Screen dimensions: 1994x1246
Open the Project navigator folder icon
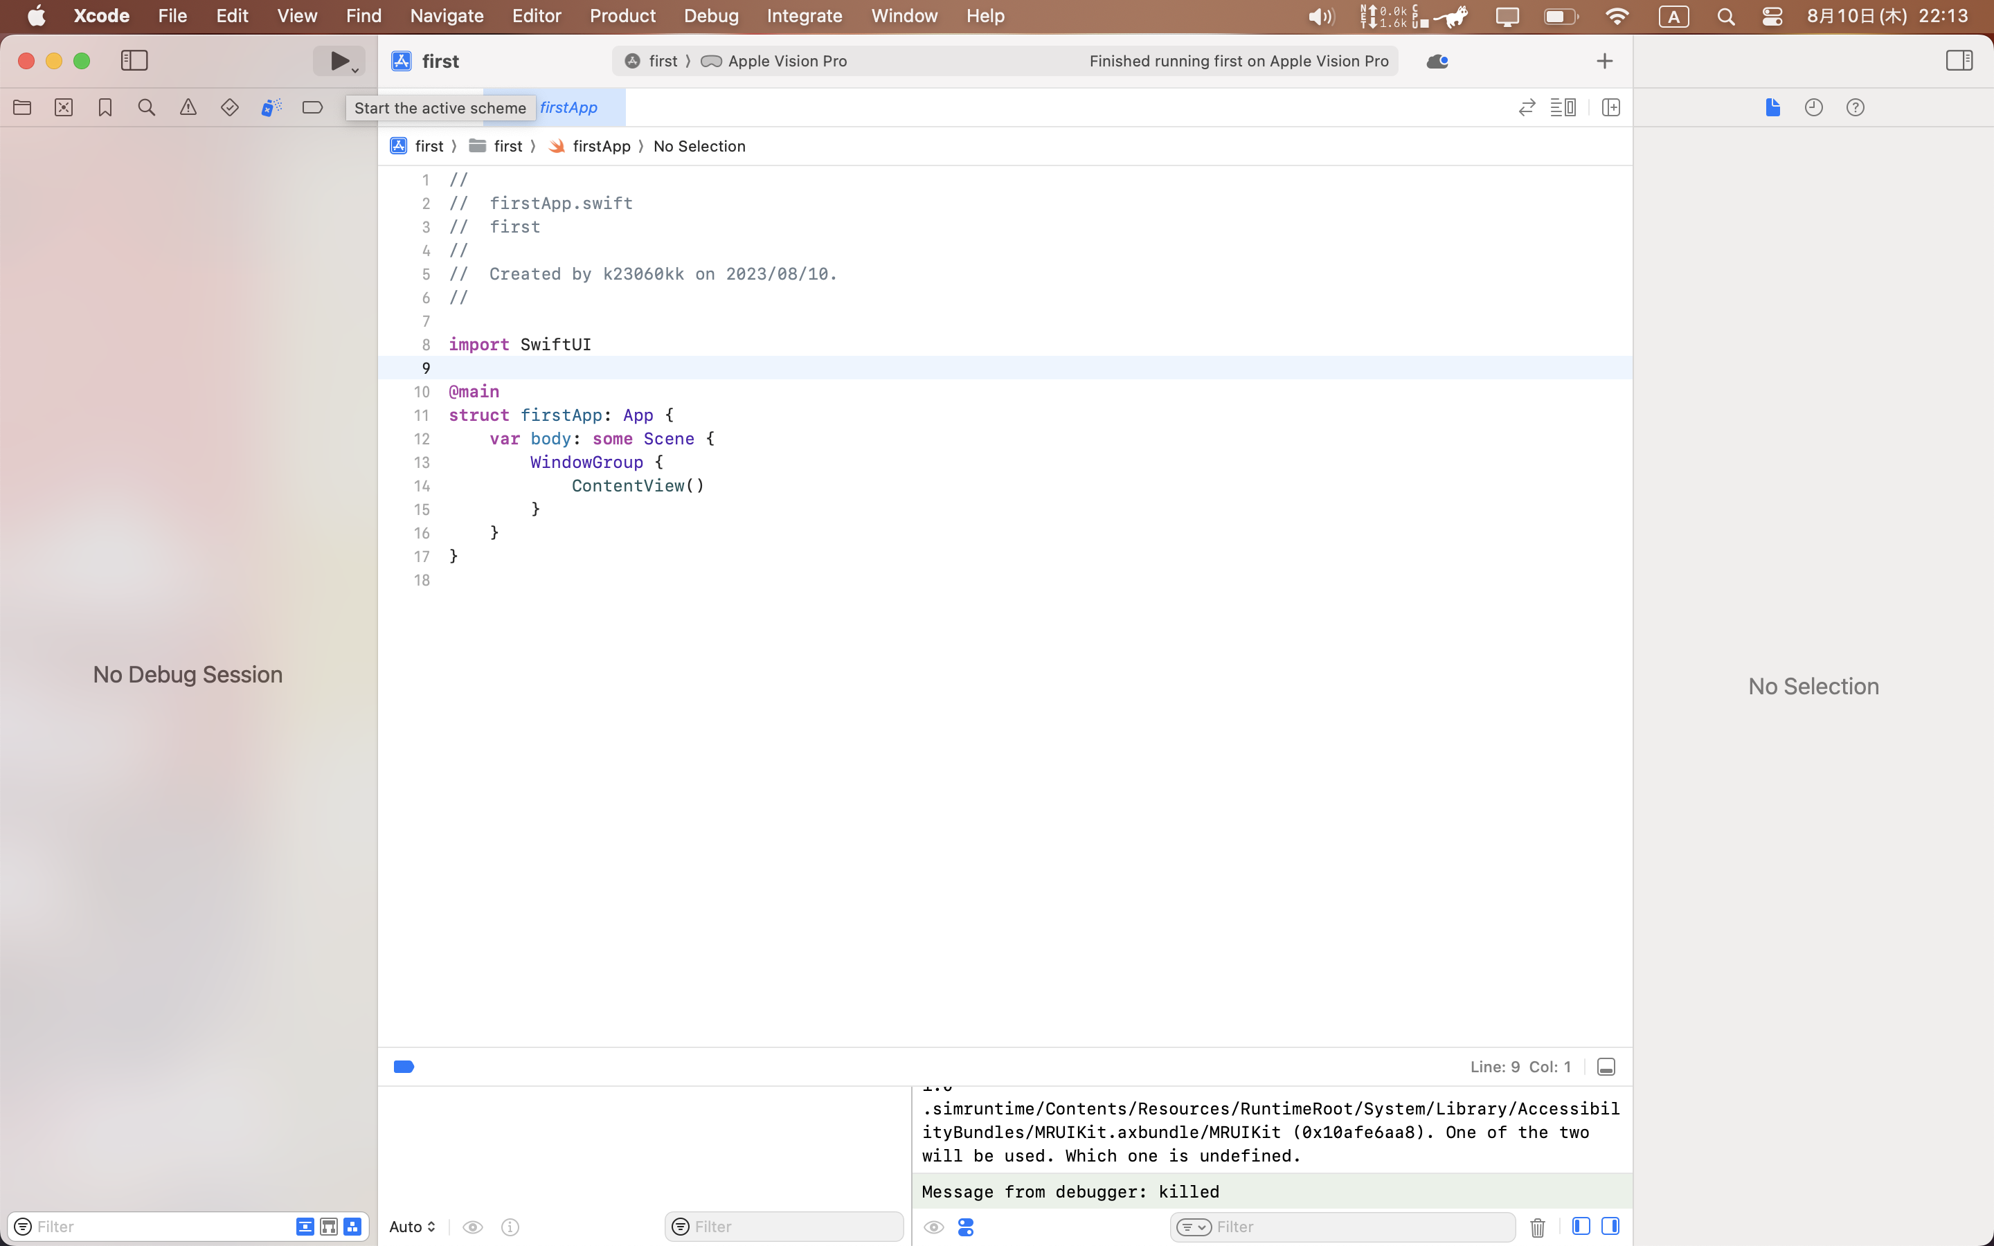pos(21,107)
